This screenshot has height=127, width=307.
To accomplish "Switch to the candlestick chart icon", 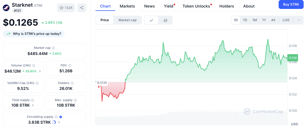I will [x=165, y=20].
